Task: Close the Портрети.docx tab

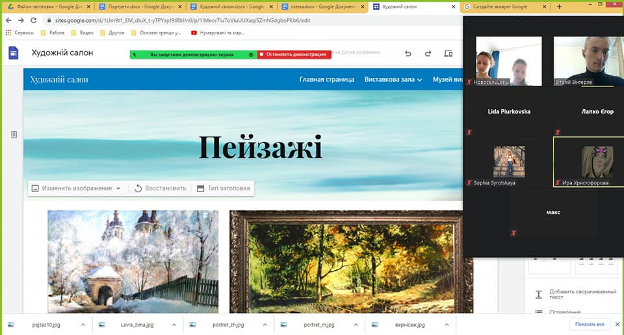Action: [180, 6]
